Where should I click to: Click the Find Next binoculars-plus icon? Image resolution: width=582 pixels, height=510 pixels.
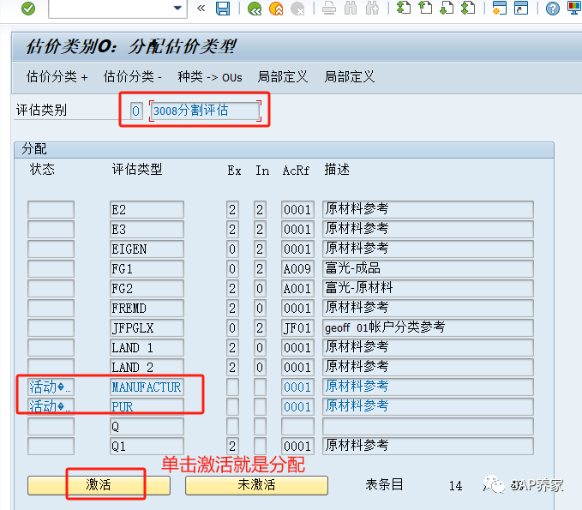372,9
